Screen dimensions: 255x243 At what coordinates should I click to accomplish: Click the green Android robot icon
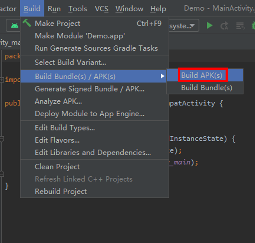tap(15, 26)
